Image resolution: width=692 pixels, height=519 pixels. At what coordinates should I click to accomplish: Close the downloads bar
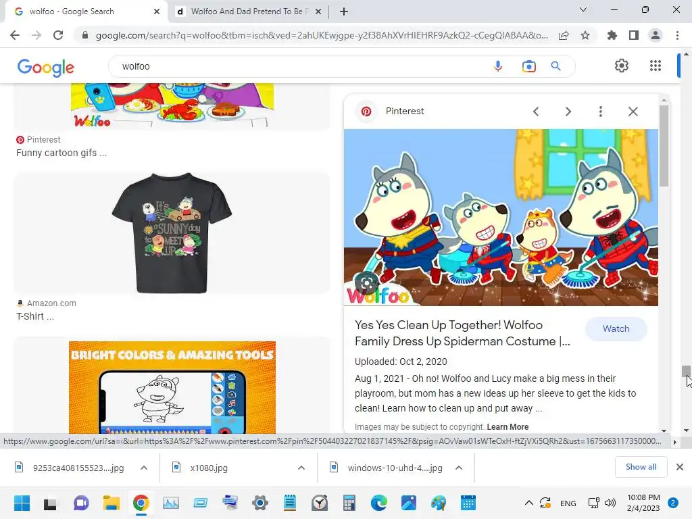(680, 467)
